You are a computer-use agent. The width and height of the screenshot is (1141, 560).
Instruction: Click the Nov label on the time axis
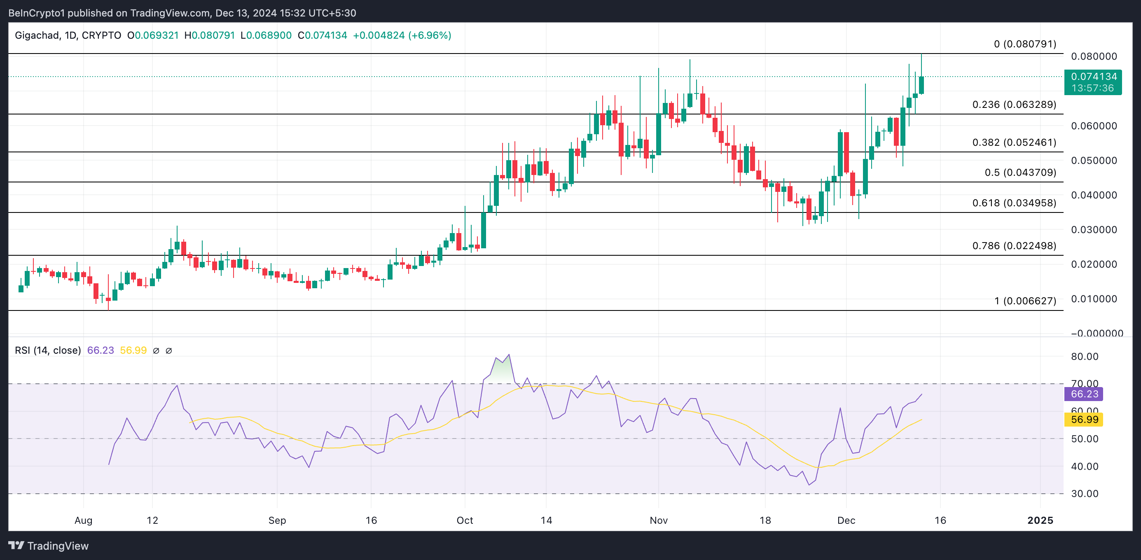click(x=658, y=520)
